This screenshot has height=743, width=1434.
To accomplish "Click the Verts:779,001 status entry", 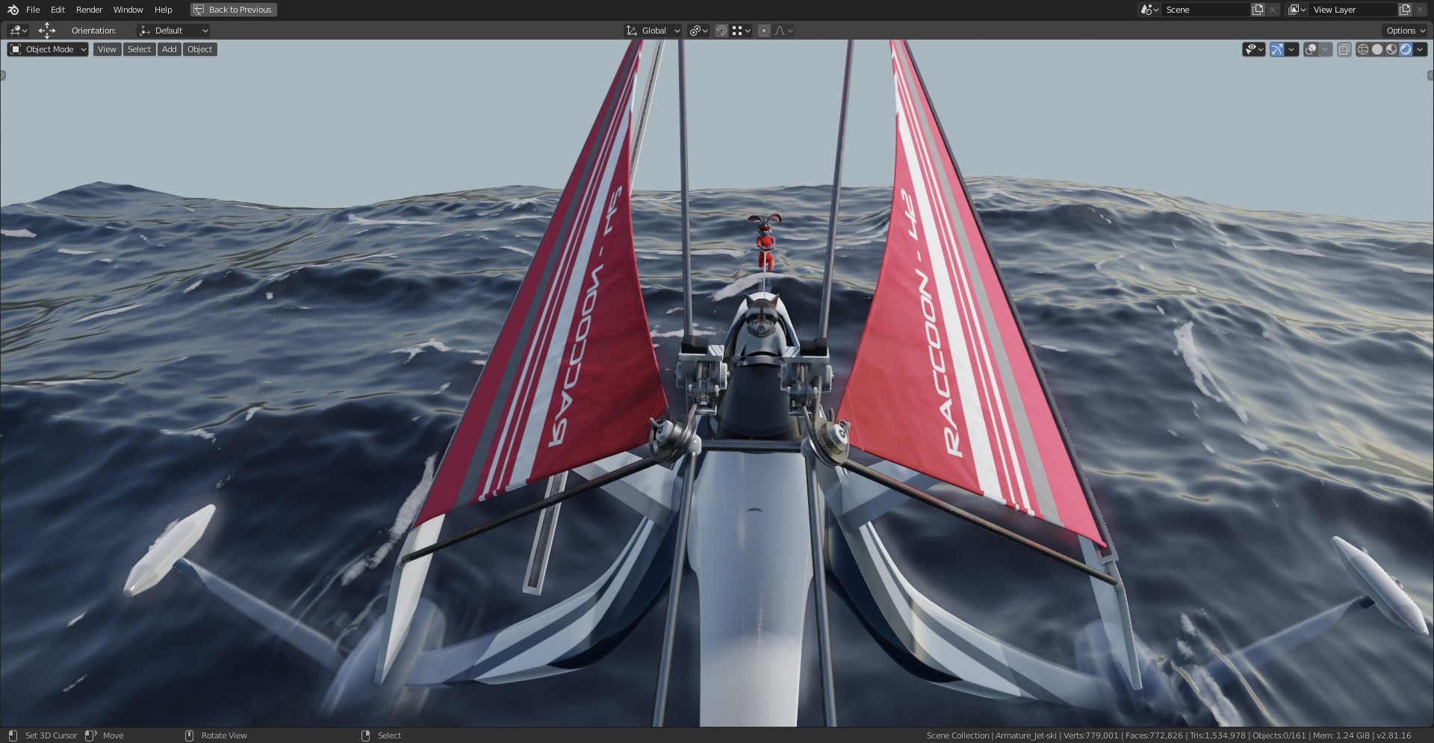I will coord(1091,736).
